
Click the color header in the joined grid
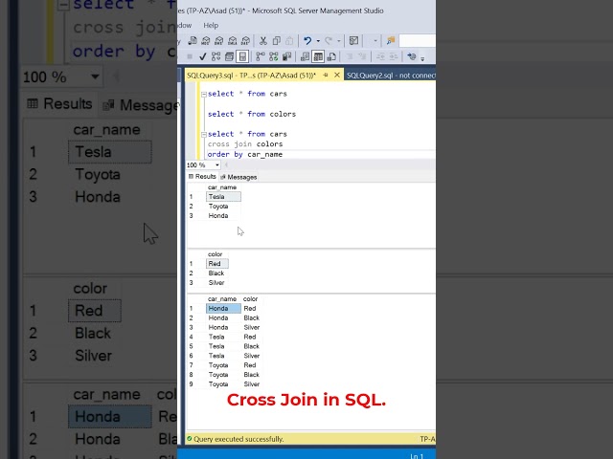coord(250,299)
